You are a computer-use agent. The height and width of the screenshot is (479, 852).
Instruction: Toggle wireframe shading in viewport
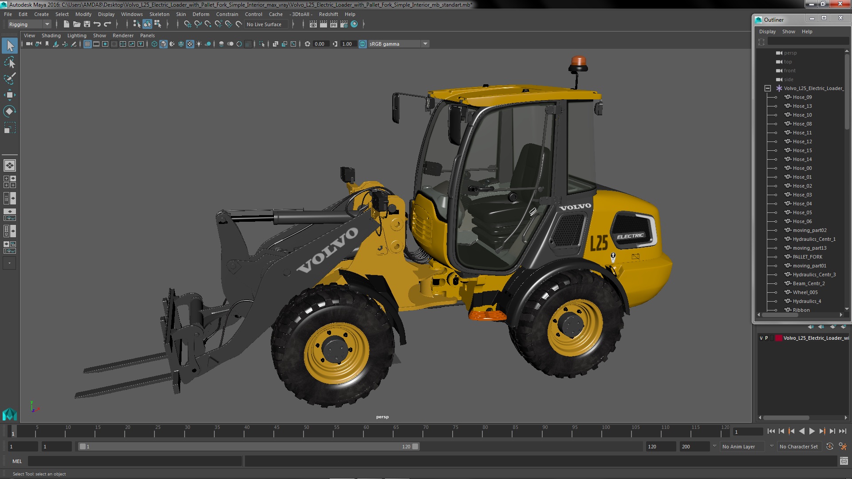click(154, 44)
